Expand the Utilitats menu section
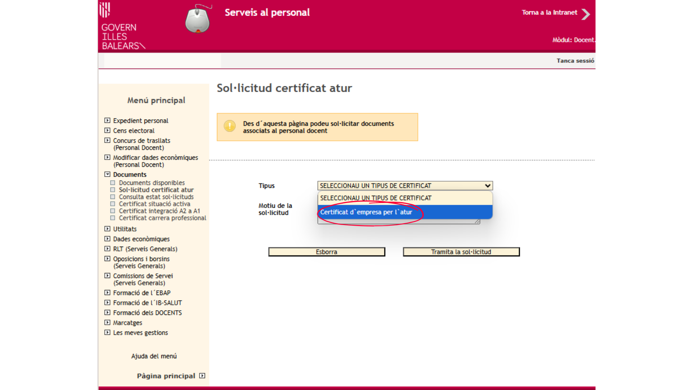 click(107, 229)
